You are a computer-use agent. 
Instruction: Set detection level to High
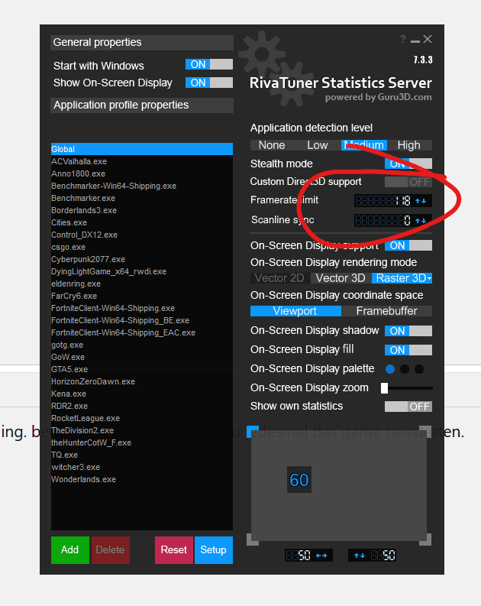tap(409, 145)
